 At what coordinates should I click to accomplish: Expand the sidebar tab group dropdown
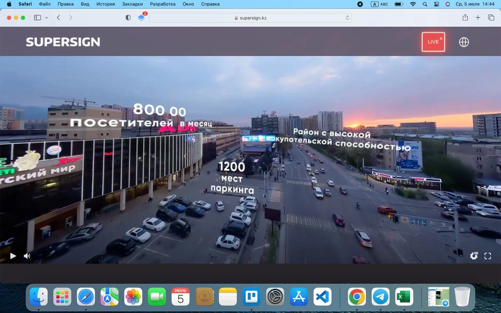tap(47, 18)
